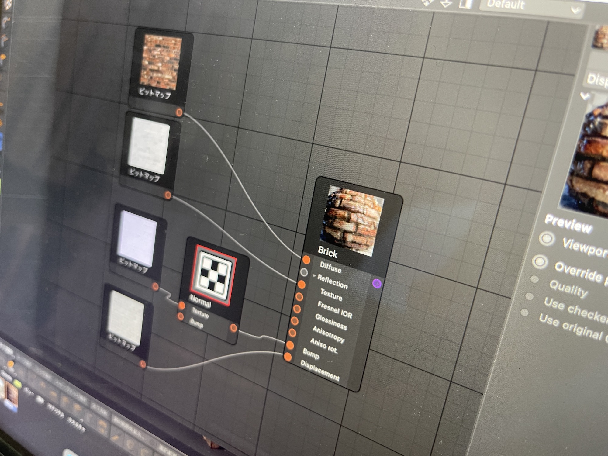The height and width of the screenshot is (456, 608).
Task: Click the black-and-white preview icon beside the Default dropdown
Action: point(466,4)
